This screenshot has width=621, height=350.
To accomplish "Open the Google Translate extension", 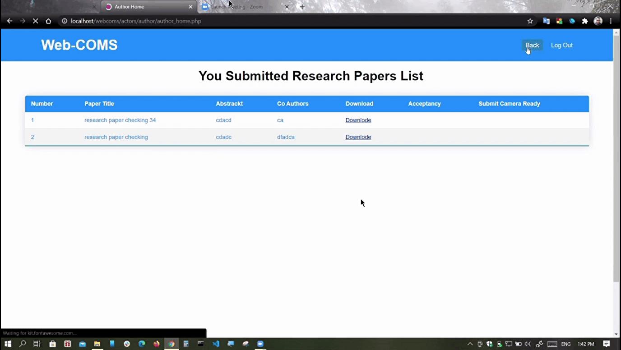I will tap(546, 21).
